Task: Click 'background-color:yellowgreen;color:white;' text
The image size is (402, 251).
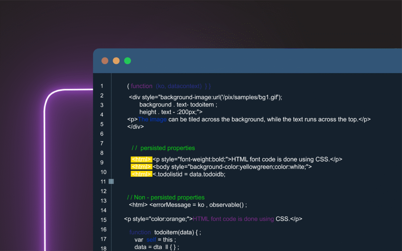Action: 247,167
